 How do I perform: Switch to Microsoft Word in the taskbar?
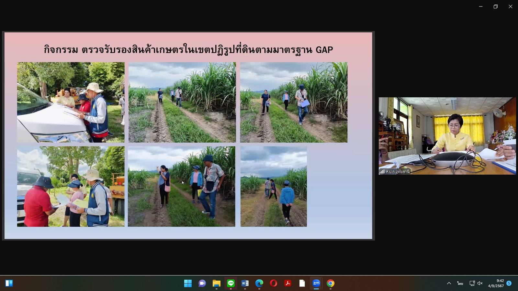tap(245, 283)
